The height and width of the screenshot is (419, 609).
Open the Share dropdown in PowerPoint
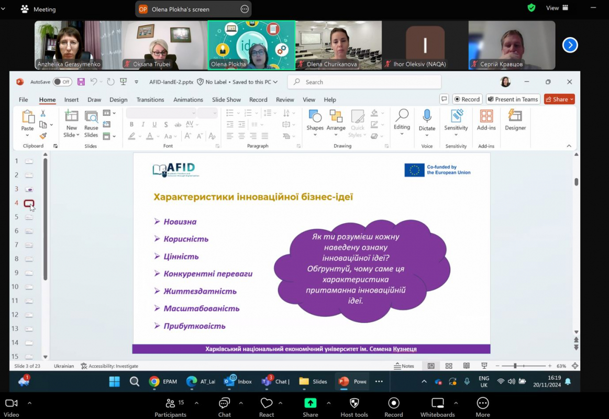coord(571,100)
